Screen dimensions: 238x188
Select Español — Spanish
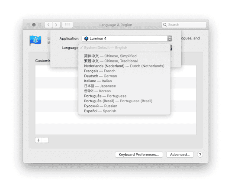coord(124,111)
